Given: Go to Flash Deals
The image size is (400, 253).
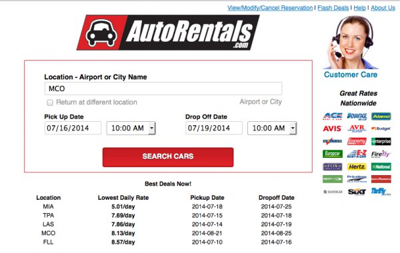Looking at the screenshot, I should pyautogui.click(x=333, y=8).
